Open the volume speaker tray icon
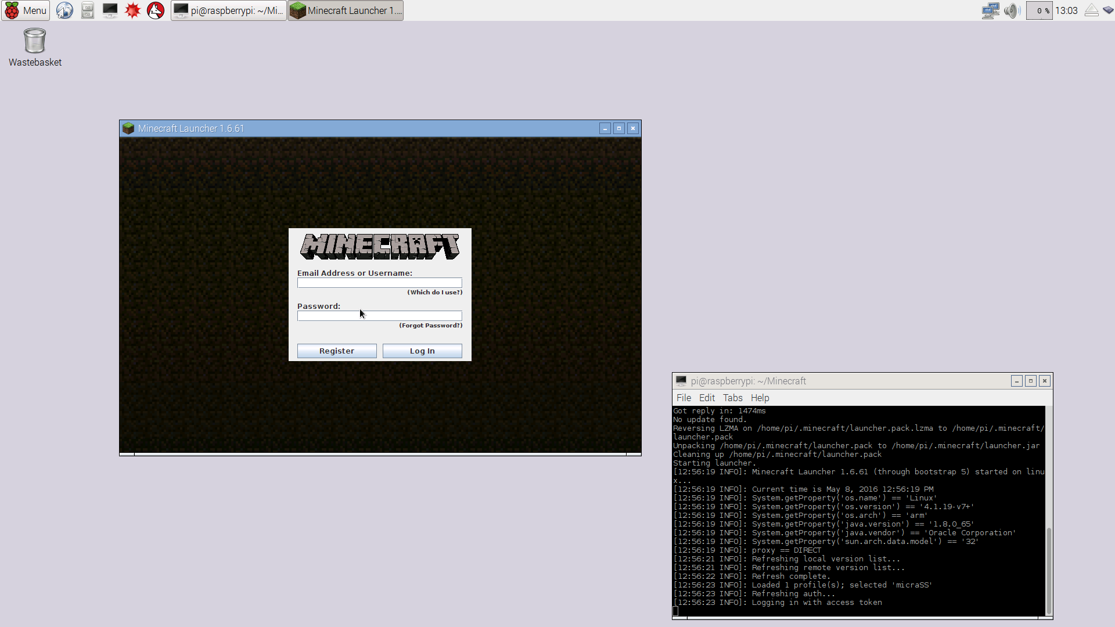 tap(1012, 10)
